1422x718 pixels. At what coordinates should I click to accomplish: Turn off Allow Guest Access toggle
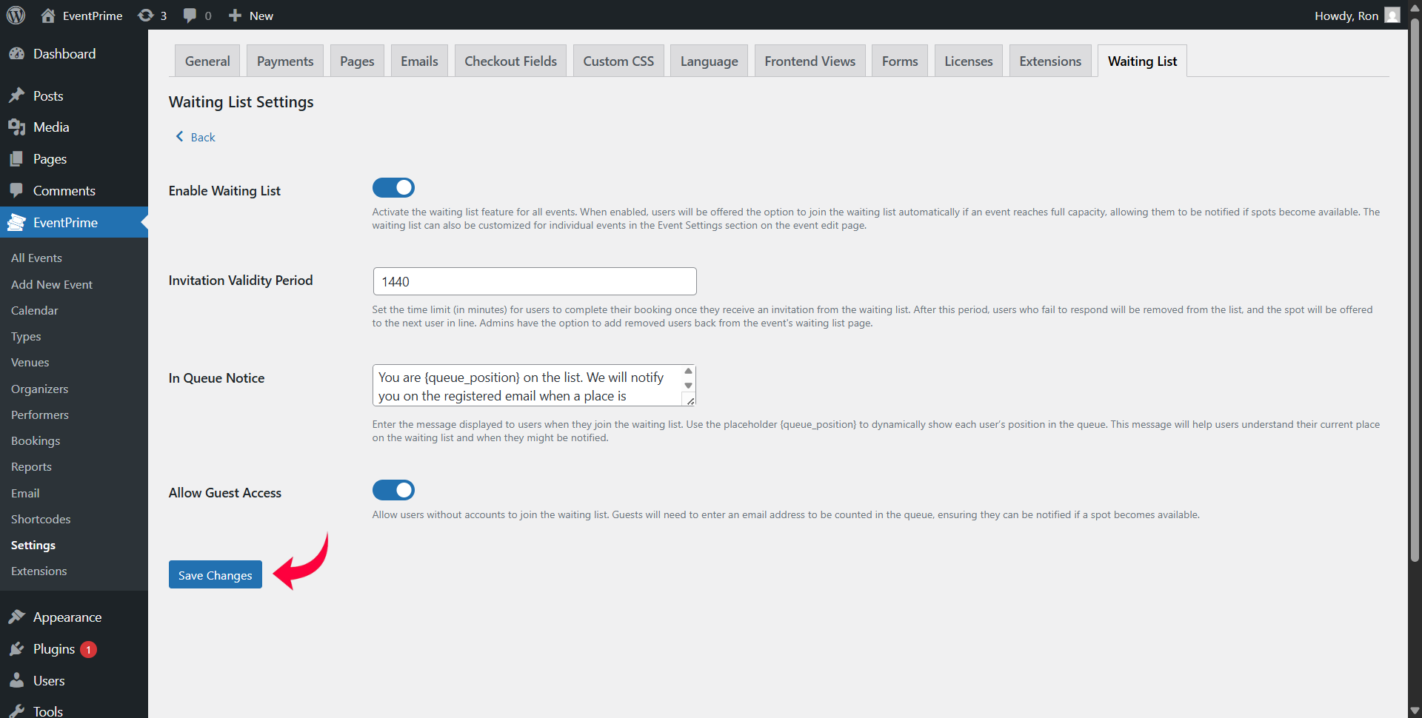tap(393, 490)
